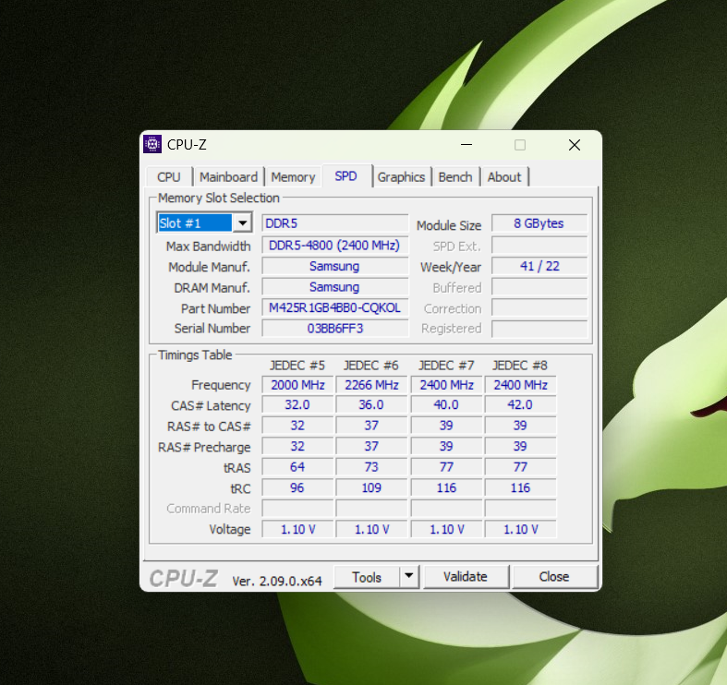
Task: Click the tRC value 96
Action: (x=297, y=487)
